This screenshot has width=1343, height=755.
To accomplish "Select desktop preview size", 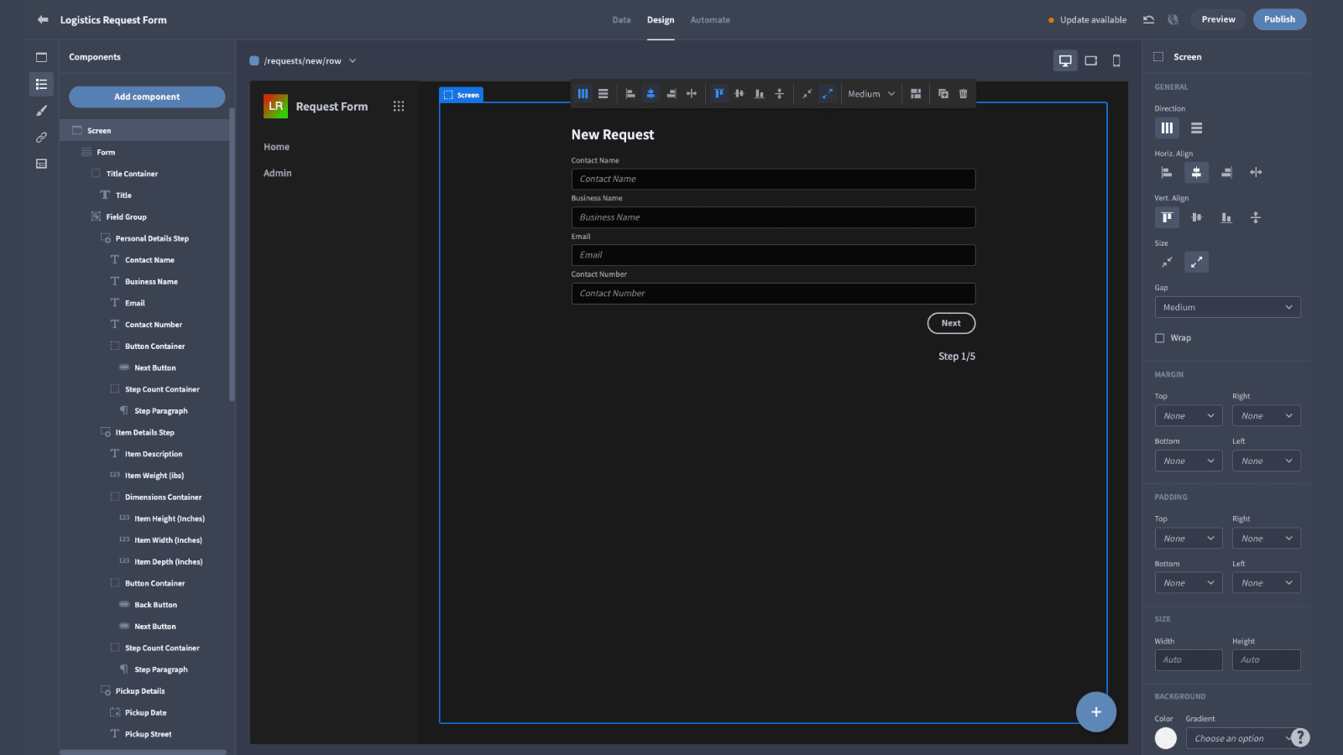I will pos(1065,60).
